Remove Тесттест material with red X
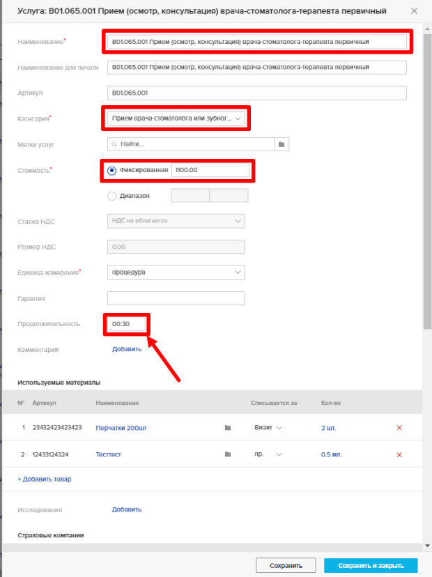This screenshot has width=432, height=577. pos(399,454)
